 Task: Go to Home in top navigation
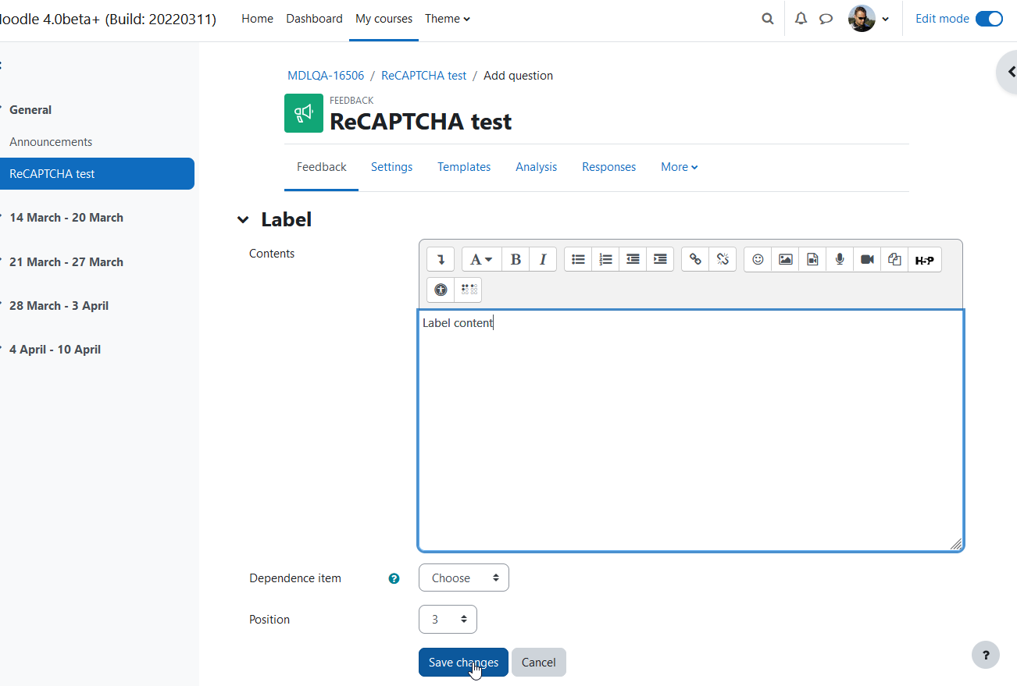pyautogui.click(x=258, y=19)
